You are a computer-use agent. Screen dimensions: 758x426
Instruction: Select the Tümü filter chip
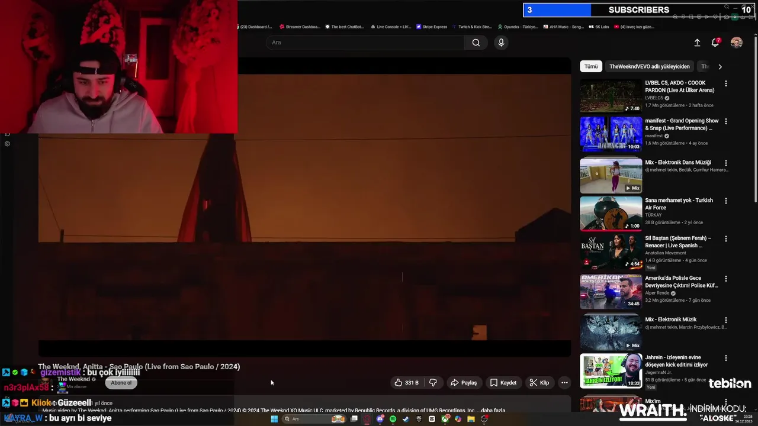coord(591,67)
